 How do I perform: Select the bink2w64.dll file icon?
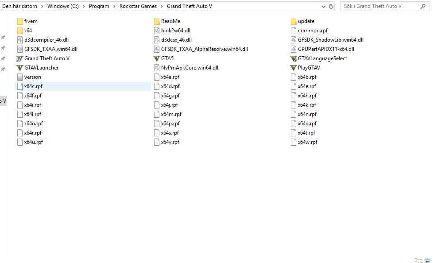click(157, 31)
